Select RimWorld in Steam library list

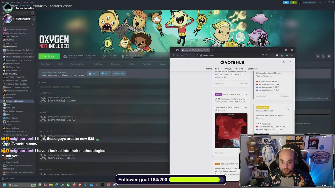(10, 169)
